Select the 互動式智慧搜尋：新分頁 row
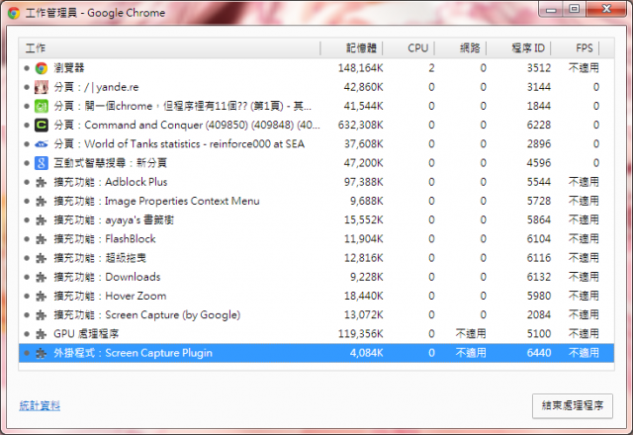The image size is (633, 435). click(316, 163)
